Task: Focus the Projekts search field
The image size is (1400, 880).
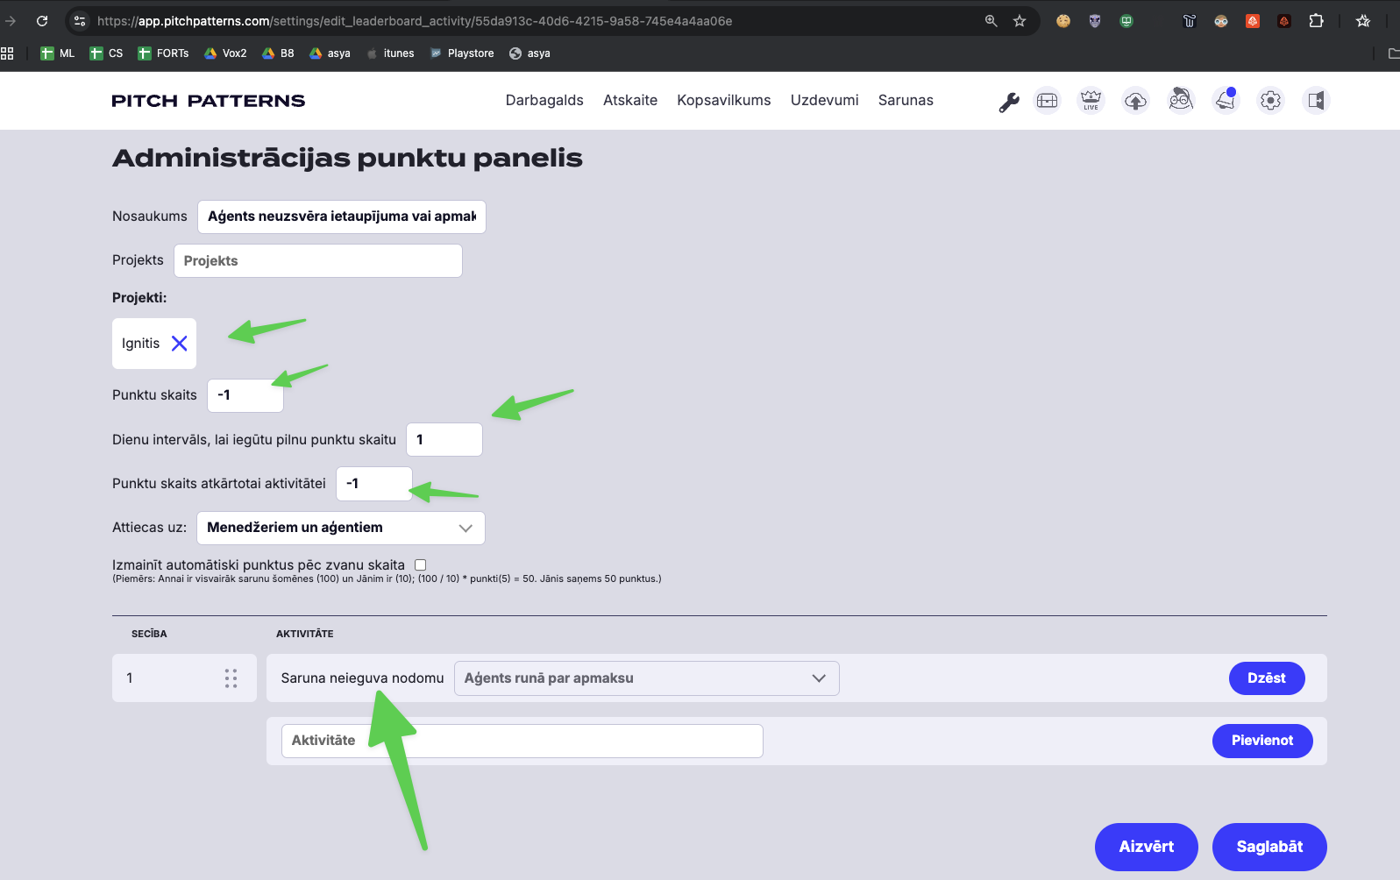Action: [x=318, y=261]
